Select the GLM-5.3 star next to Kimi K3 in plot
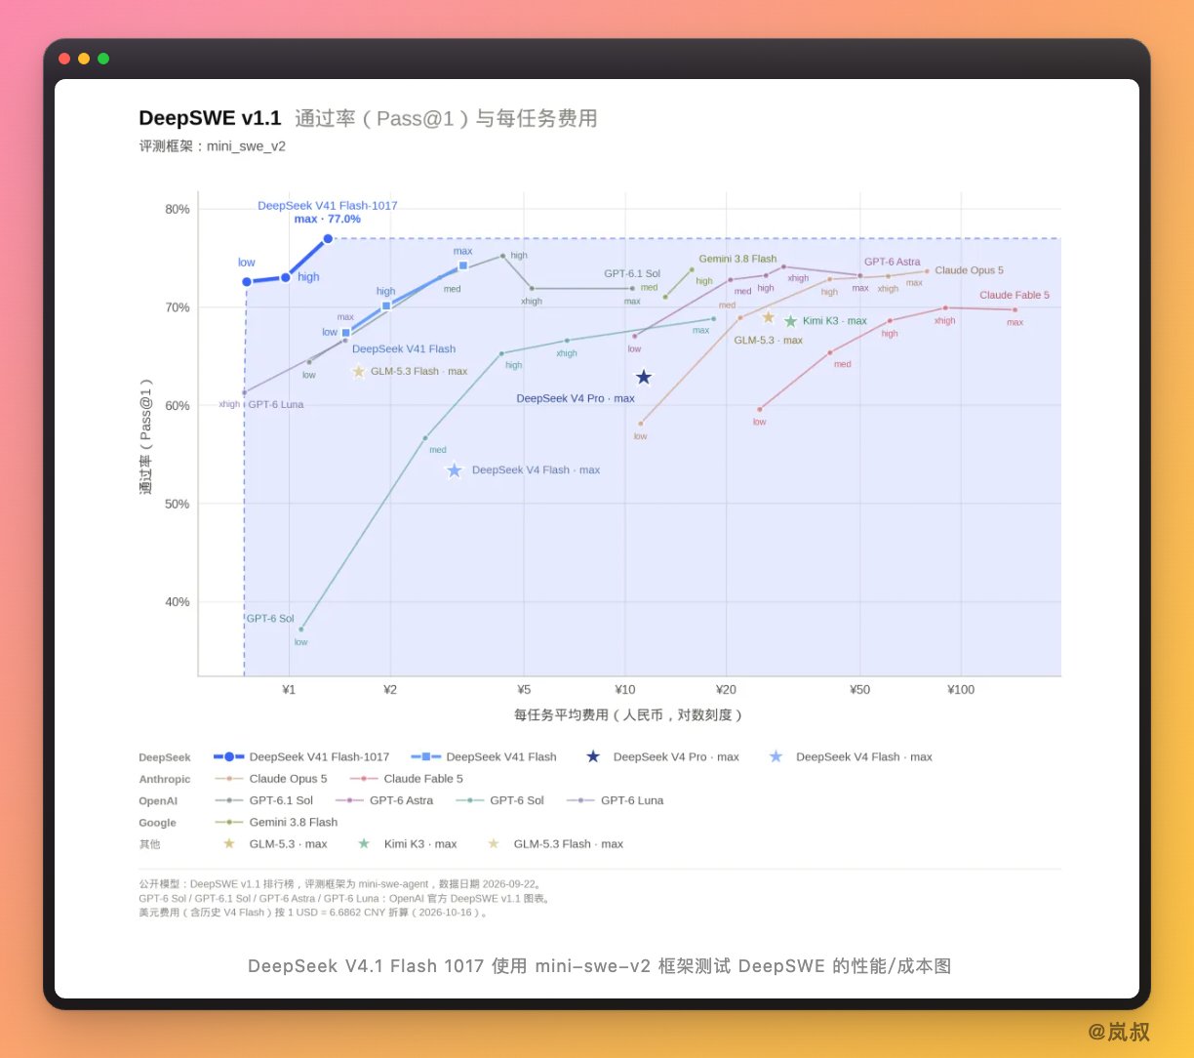 [x=769, y=317]
